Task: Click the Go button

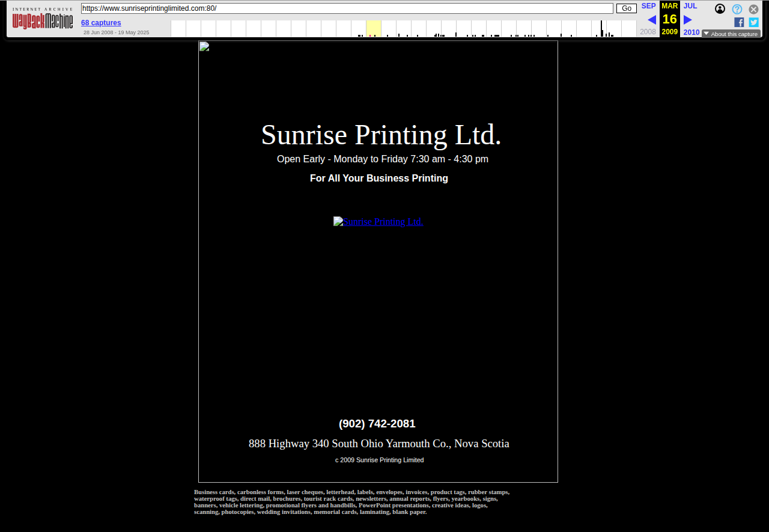Action: pos(626,8)
